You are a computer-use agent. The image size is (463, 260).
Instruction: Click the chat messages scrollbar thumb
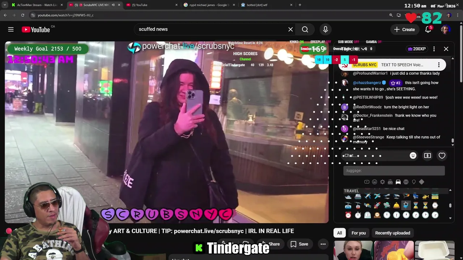pos(453,140)
